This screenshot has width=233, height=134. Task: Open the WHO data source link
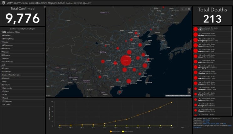coord(205,124)
